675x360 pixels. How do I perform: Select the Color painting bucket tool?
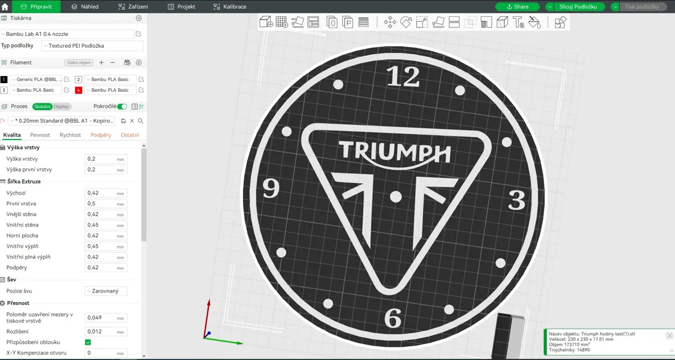pos(535,22)
